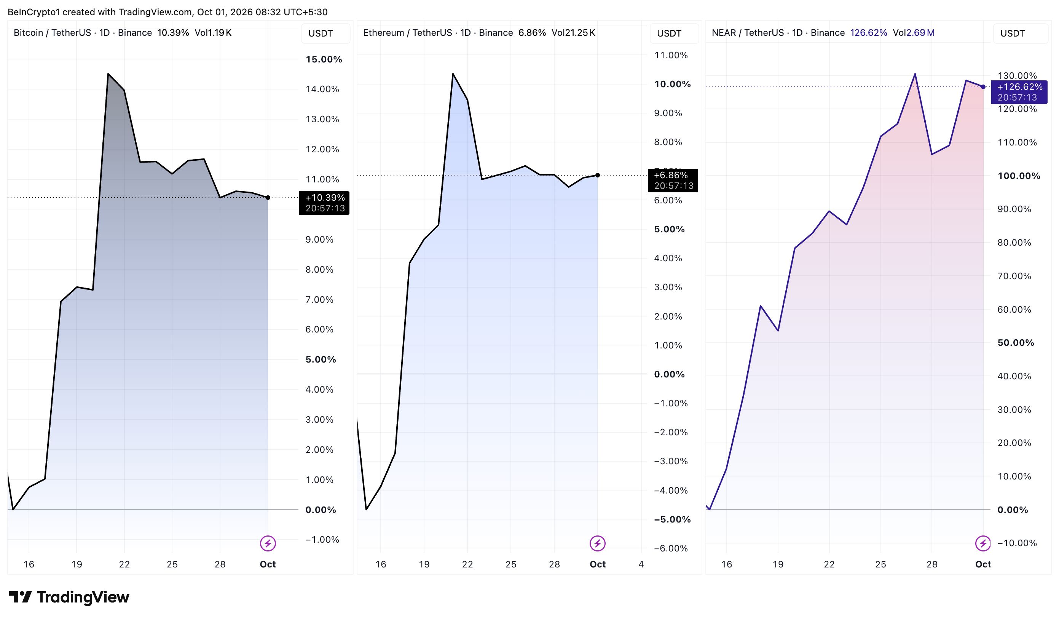Click the Oct date label on Bitcoin time axis
Screen dimensions: 1059x620
[x=268, y=564]
